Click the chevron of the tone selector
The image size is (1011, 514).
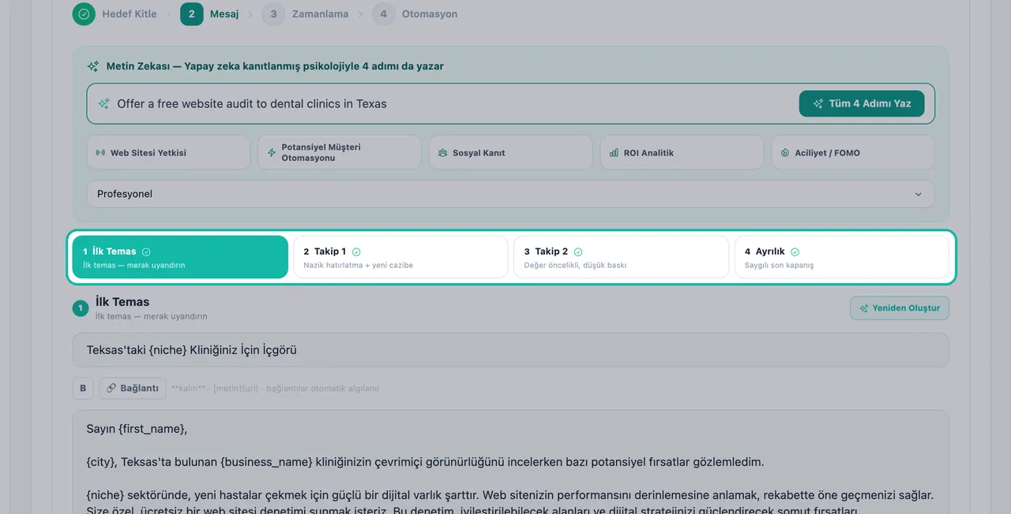[x=918, y=194]
